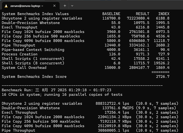The width and height of the screenshot is (183, 133).
Task: Click the 'Process Creation' row label
Action: pyautogui.click(x=20, y=54)
